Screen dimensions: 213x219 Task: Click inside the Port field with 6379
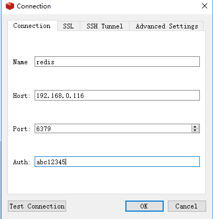coord(113,128)
